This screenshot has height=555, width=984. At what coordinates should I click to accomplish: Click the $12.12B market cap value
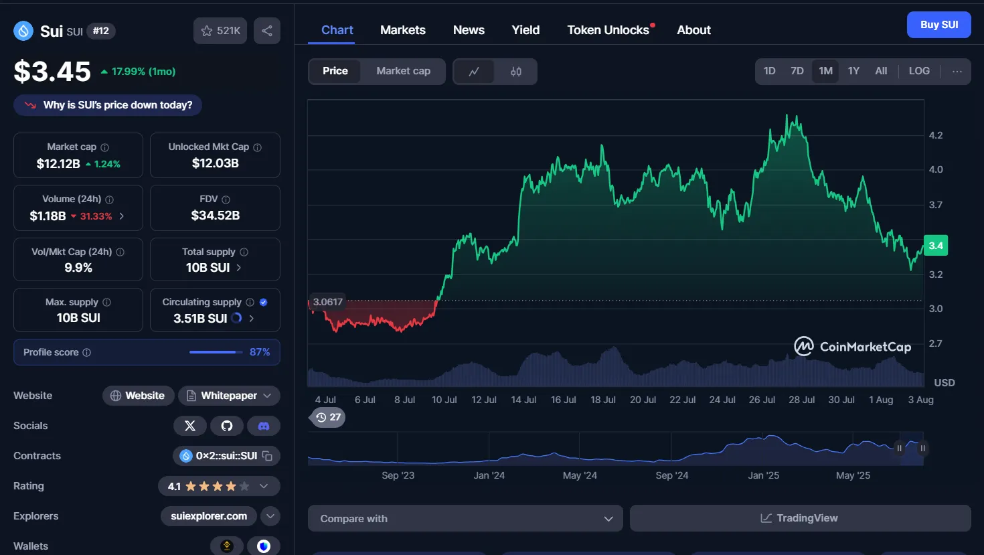pos(58,164)
